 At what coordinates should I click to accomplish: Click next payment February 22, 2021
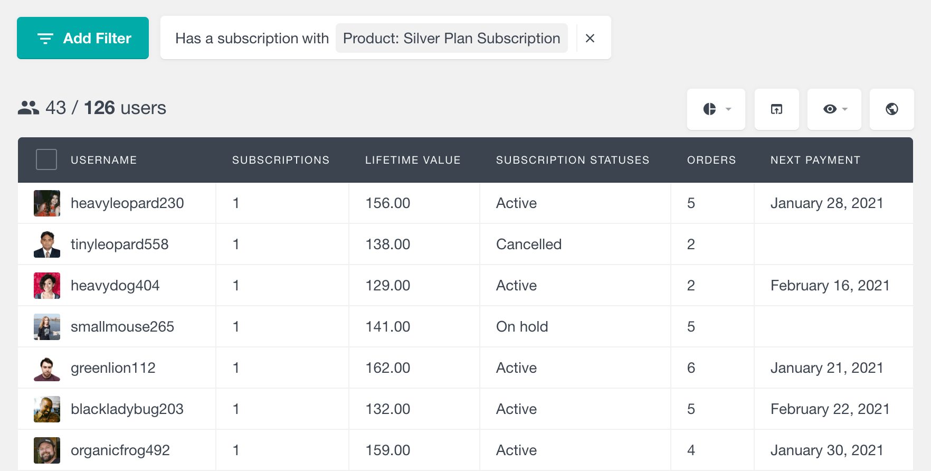(830, 409)
